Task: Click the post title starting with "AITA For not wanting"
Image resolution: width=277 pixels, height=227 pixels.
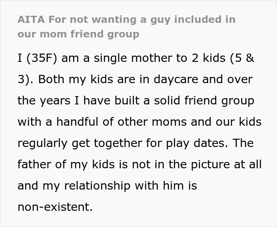Action: 126,20
